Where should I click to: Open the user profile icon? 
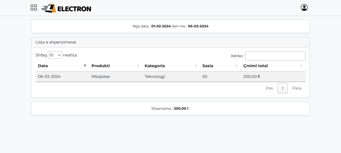[x=304, y=7]
